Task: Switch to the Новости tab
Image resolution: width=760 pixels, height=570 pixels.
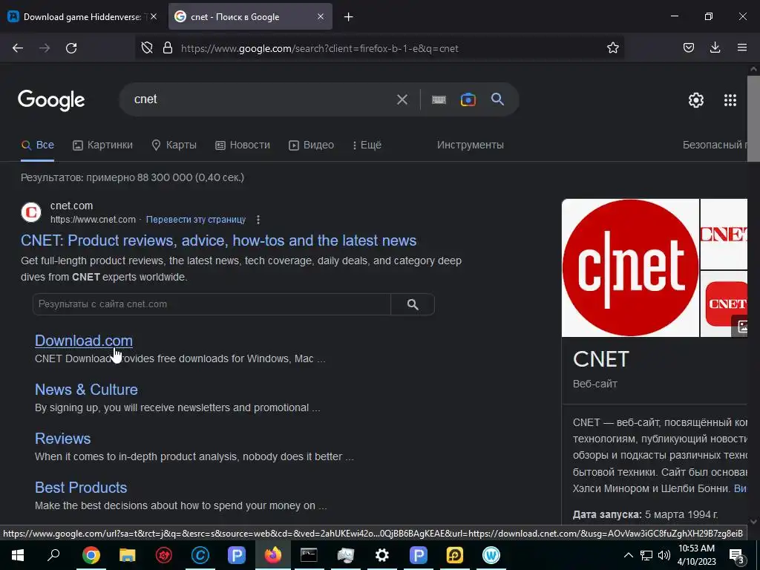Action: coord(243,145)
